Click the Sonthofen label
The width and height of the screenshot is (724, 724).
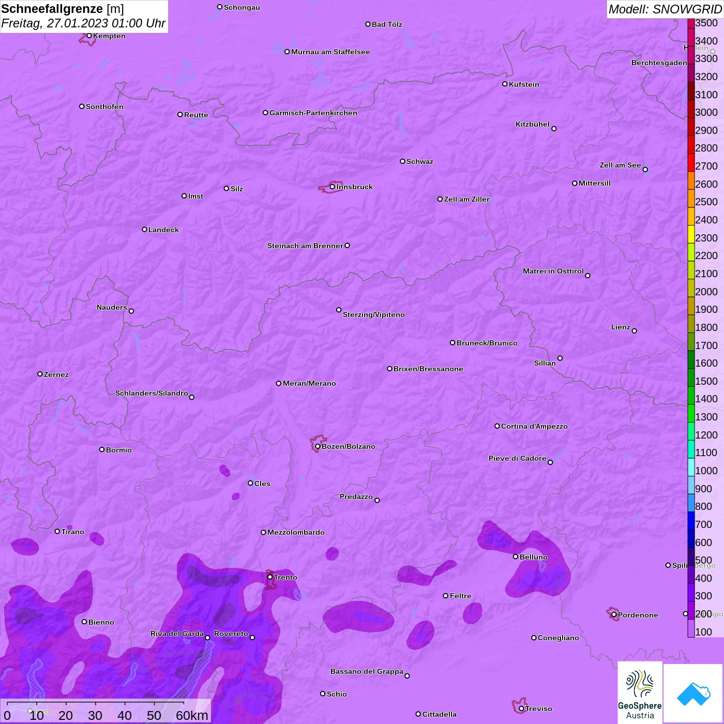(104, 107)
